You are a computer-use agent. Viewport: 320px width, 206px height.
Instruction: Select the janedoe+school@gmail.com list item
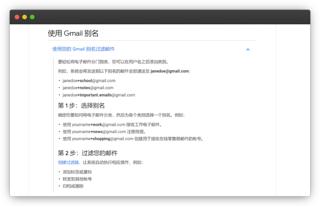[x=89, y=81]
